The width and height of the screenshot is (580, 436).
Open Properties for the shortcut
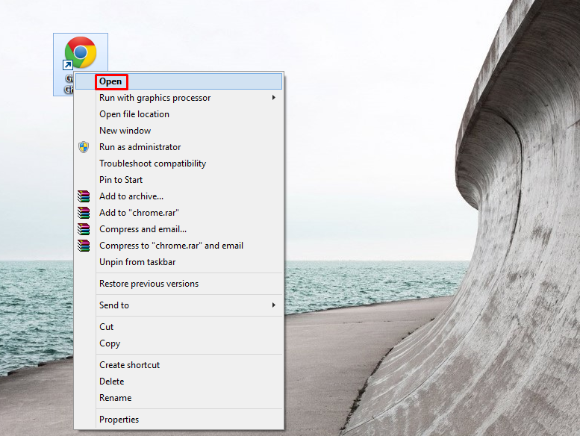[x=119, y=420]
